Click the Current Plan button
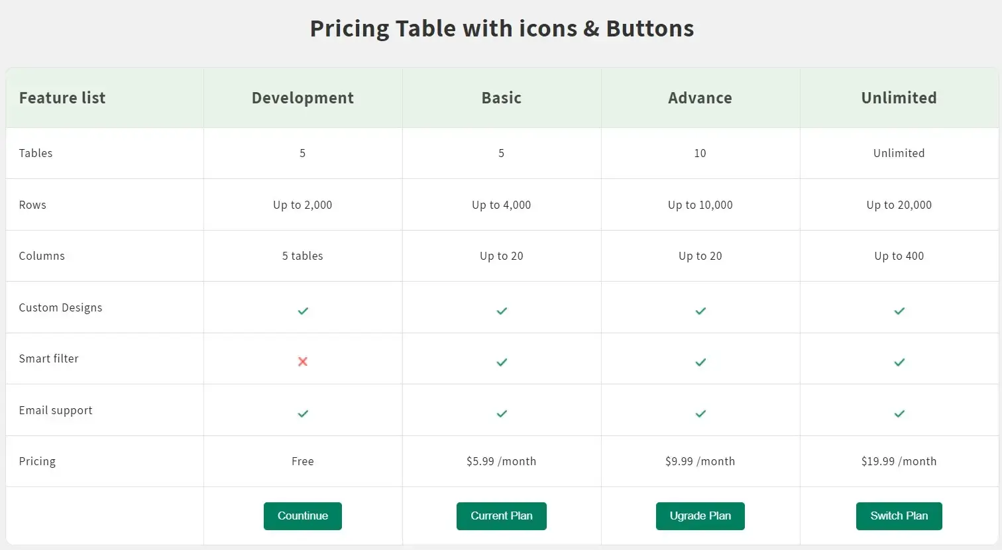 point(502,516)
